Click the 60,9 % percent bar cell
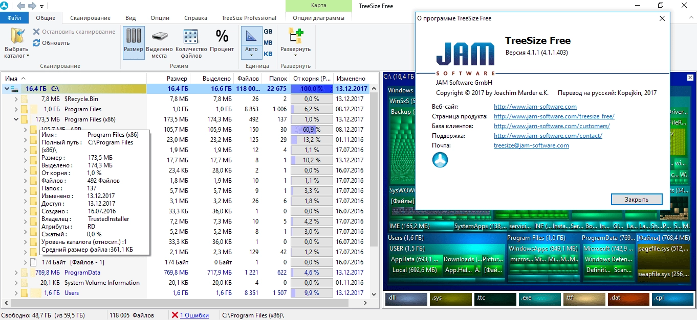 [311, 130]
